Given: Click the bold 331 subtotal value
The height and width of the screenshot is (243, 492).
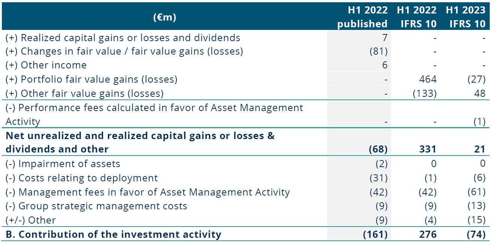Looking at the screenshot, I should (428, 149).
